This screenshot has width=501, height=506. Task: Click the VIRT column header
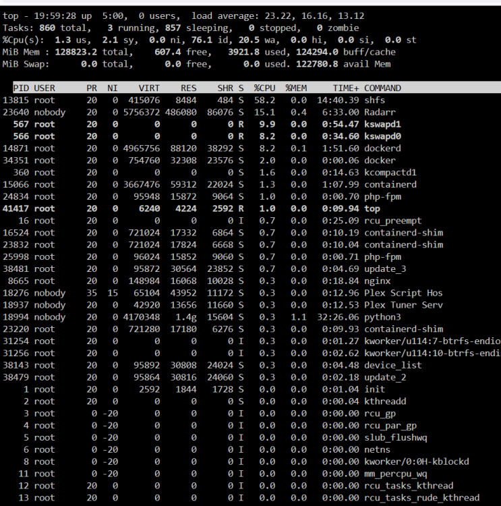click(x=149, y=88)
